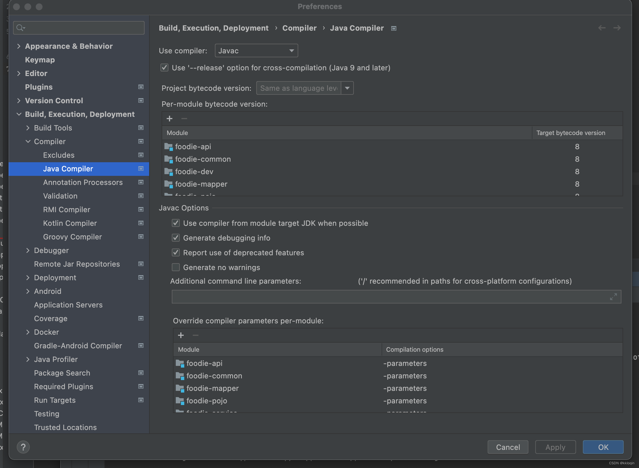Click the Cancel button
The width and height of the screenshot is (639, 468).
(508, 447)
